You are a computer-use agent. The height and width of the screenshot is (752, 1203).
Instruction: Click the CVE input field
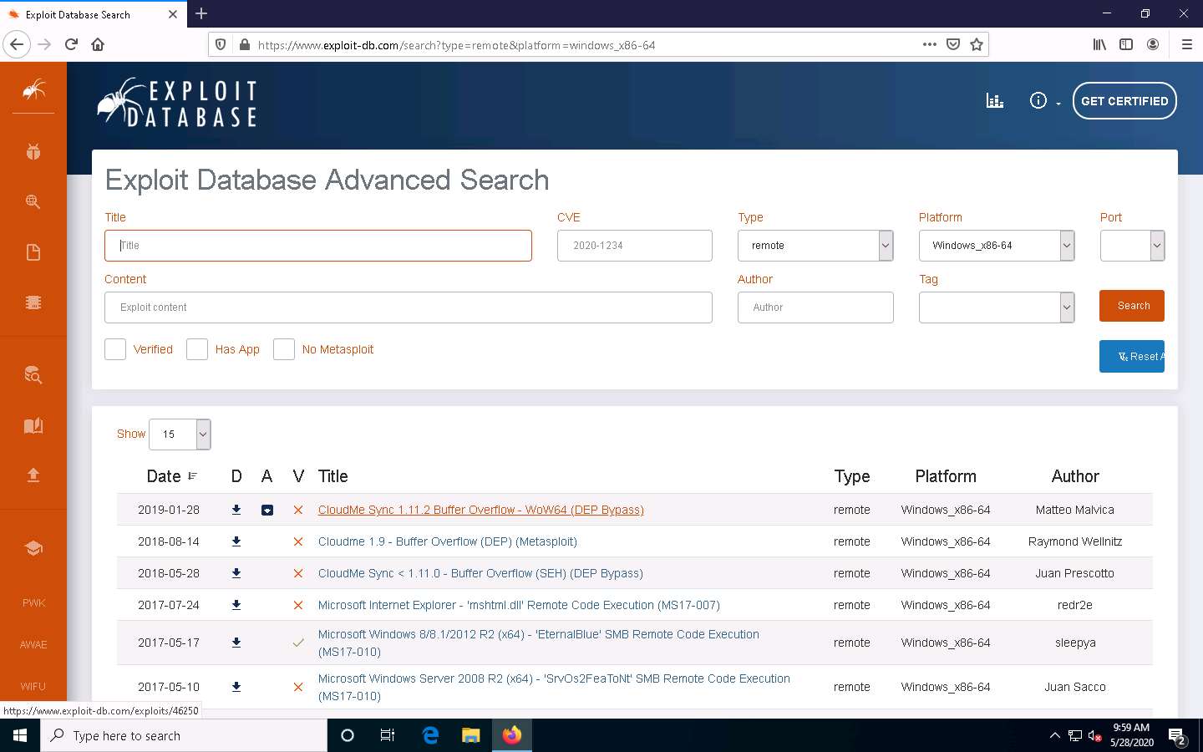pyautogui.click(x=635, y=246)
